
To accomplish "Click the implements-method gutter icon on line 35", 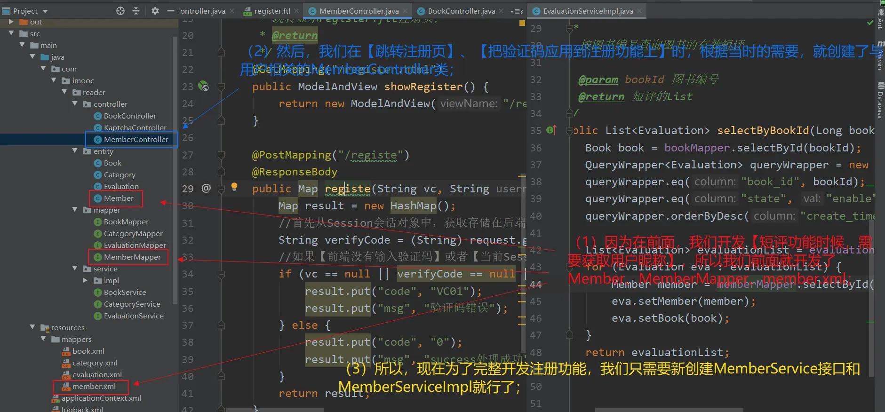I will (x=551, y=130).
